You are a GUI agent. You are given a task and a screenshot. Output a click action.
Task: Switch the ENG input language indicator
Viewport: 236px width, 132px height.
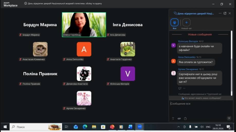tap(208, 127)
